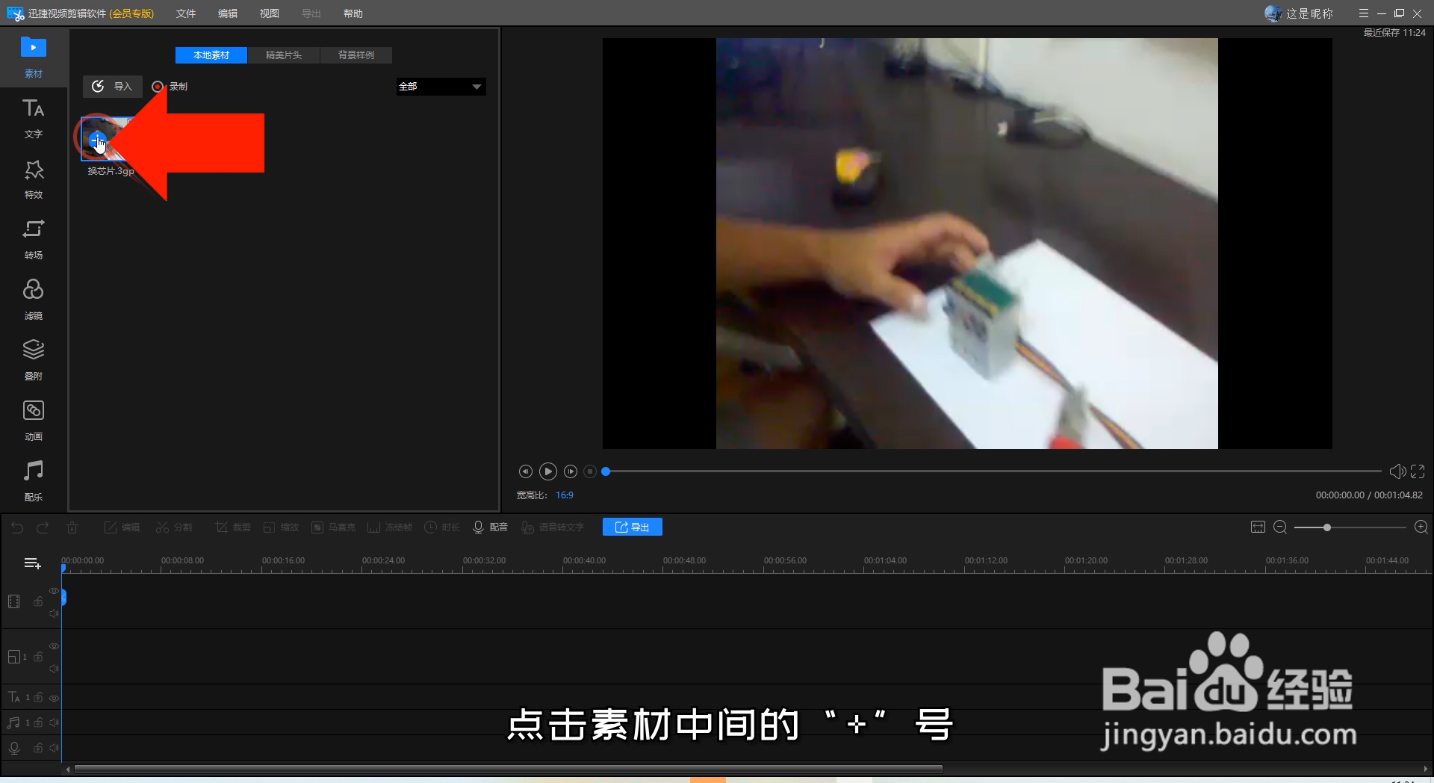Switch to the 精美片头 tab

pos(283,55)
